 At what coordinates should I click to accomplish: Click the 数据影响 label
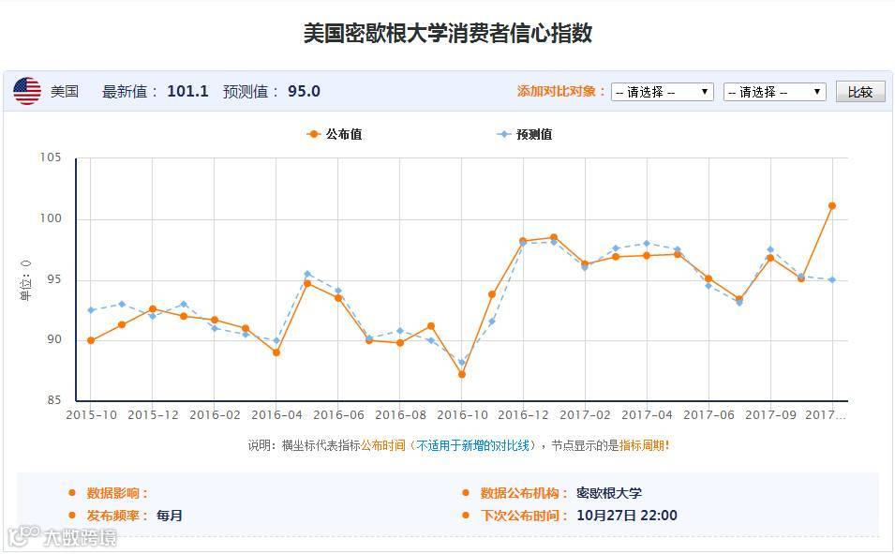click(x=117, y=493)
